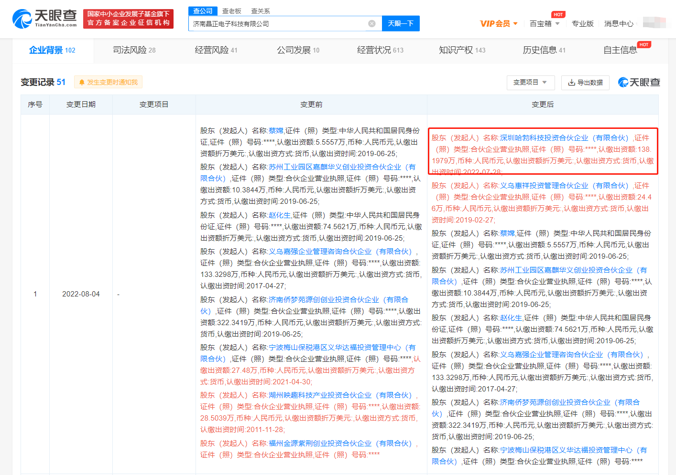Open 福州金源紫荆创业投资合伙企业 link
This screenshot has width=676, height=475.
coord(340,443)
